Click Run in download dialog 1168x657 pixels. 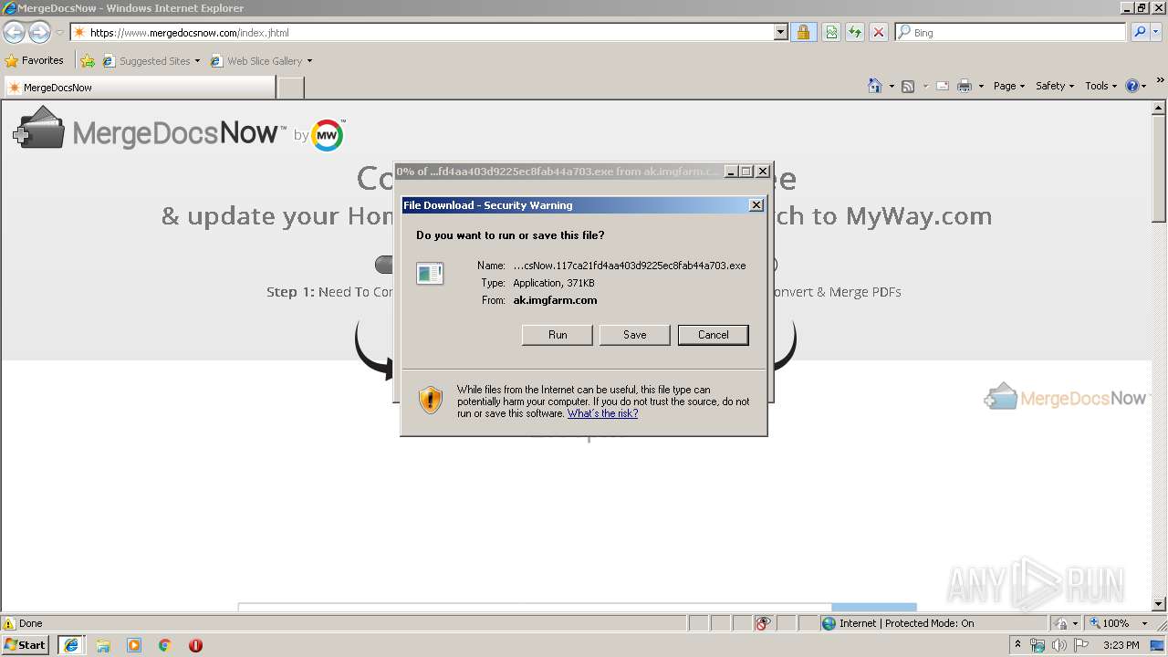point(558,335)
